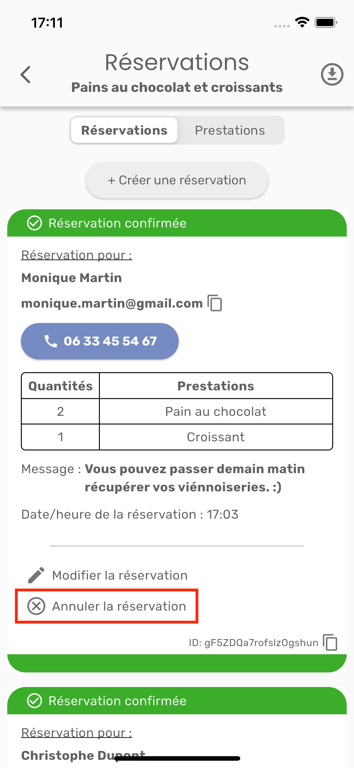The width and height of the screenshot is (354, 768).
Task: Choose Annuler la réservation
Action: click(x=119, y=606)
